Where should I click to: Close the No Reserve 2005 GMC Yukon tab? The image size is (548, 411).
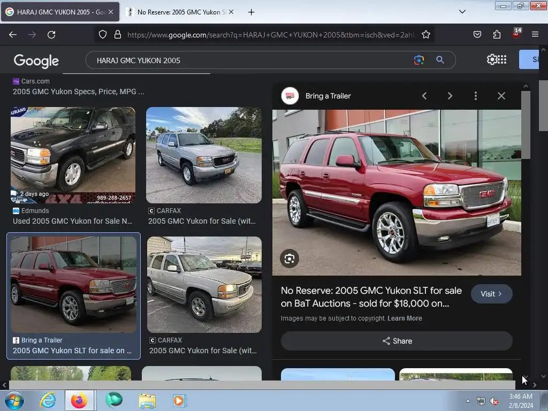tap(231, 12)
